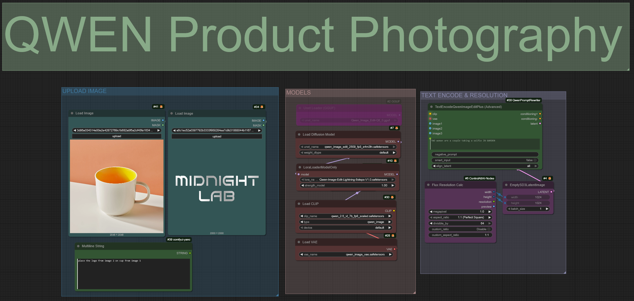
Task: Select the TEXT ENCODE & RESOLUTION group title
Action: click(464, 95)
